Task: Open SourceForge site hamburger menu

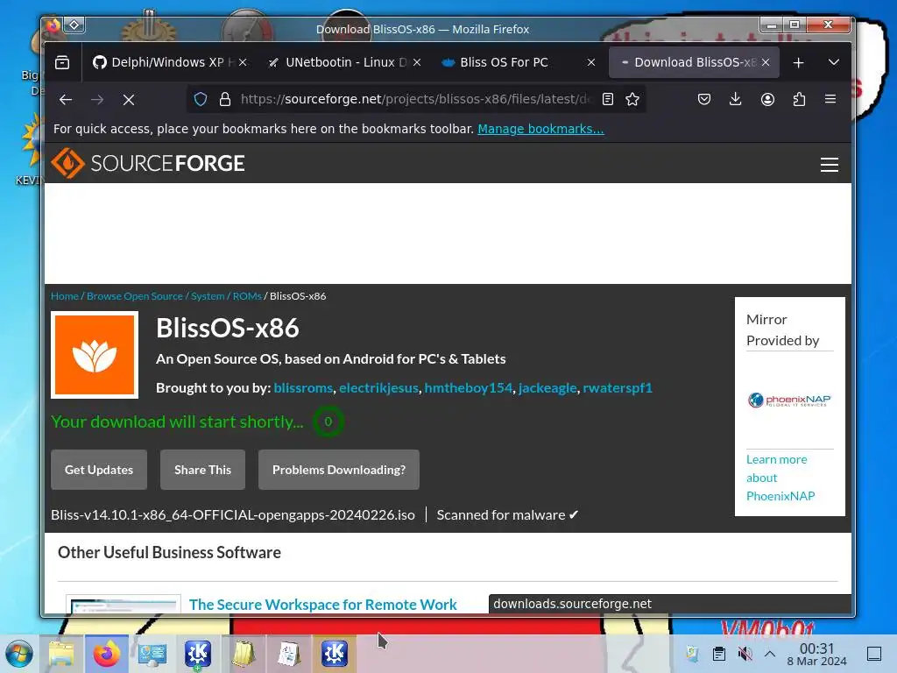Action: pos(830,165)
